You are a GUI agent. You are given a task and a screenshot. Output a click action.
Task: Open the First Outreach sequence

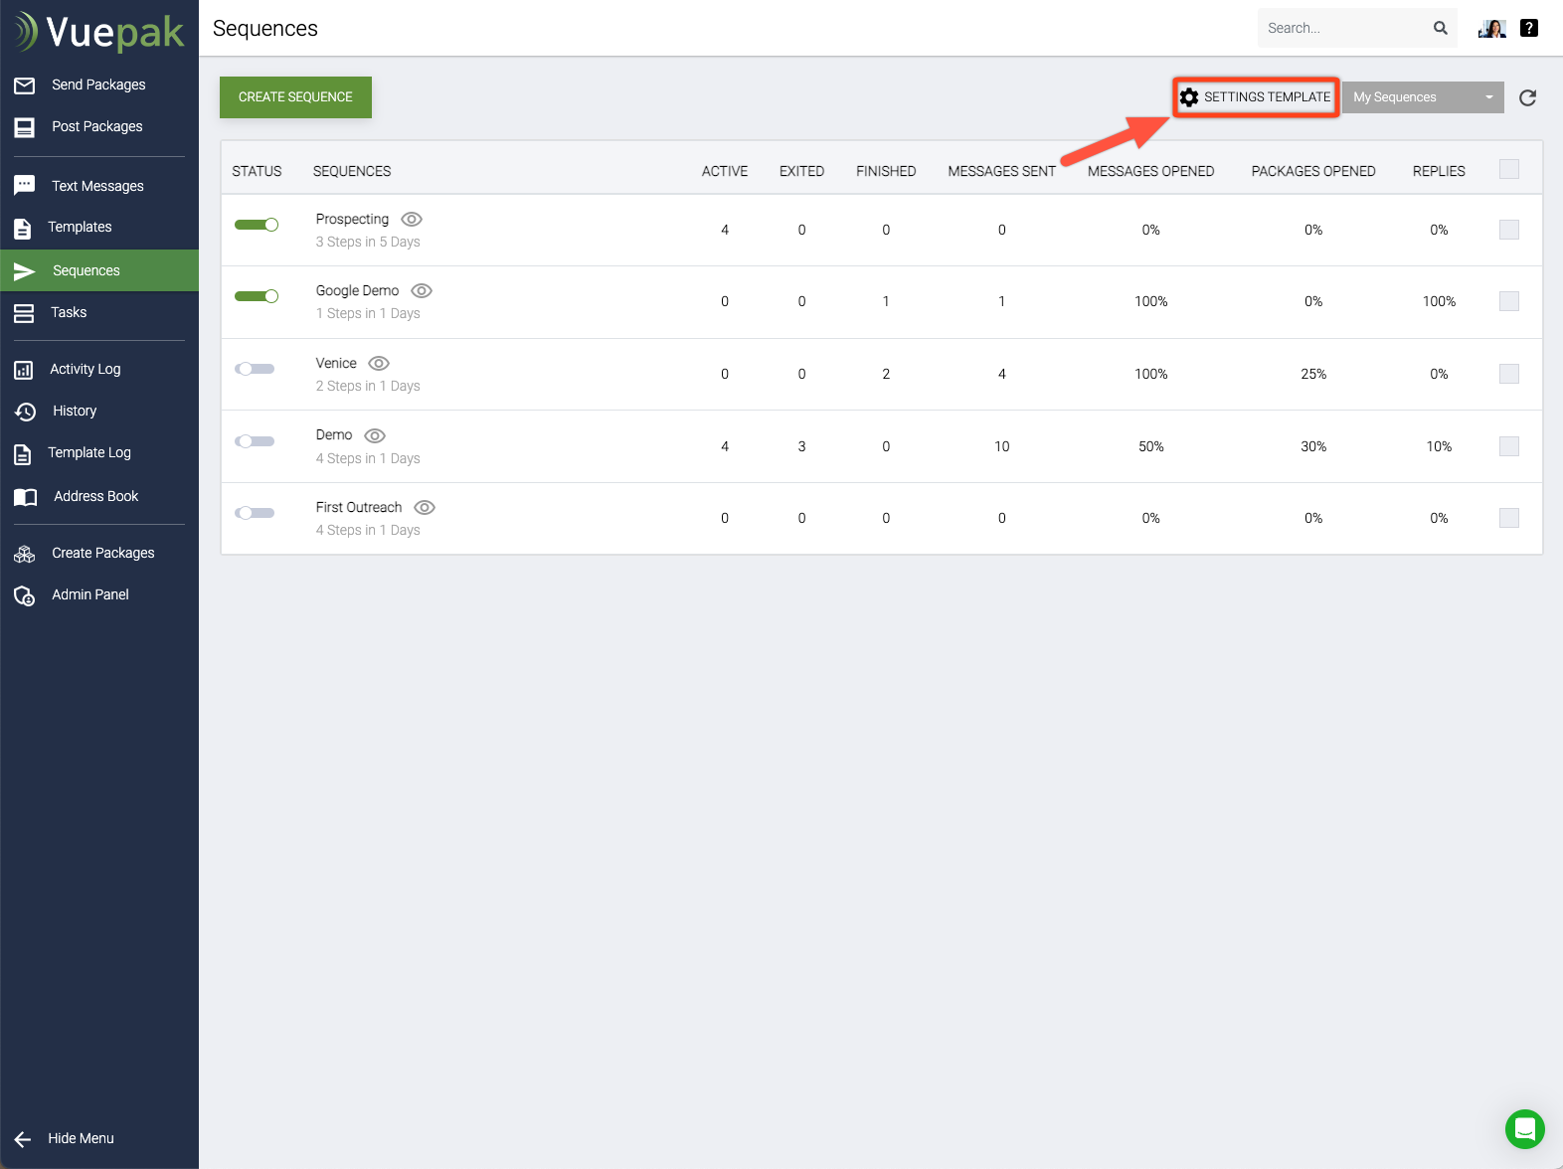[359, 507]
